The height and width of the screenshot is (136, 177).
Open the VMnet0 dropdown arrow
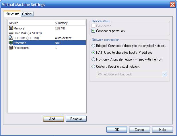click(x=164, y=74)
